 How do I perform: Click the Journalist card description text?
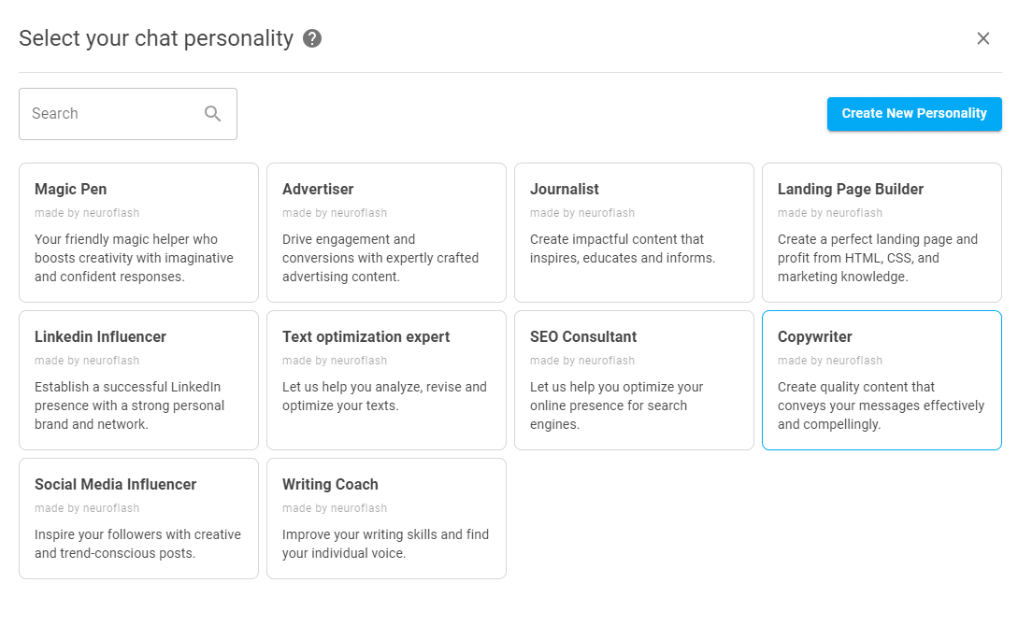(x=622, y=249)
